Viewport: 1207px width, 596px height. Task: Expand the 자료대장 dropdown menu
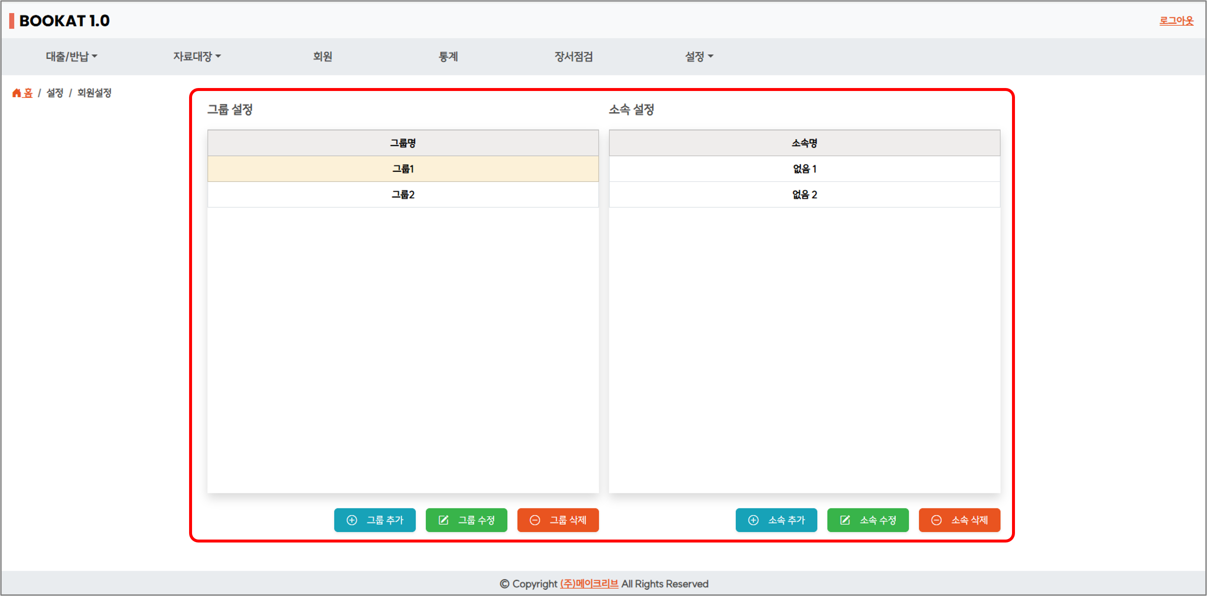click(x=197, y=57)
